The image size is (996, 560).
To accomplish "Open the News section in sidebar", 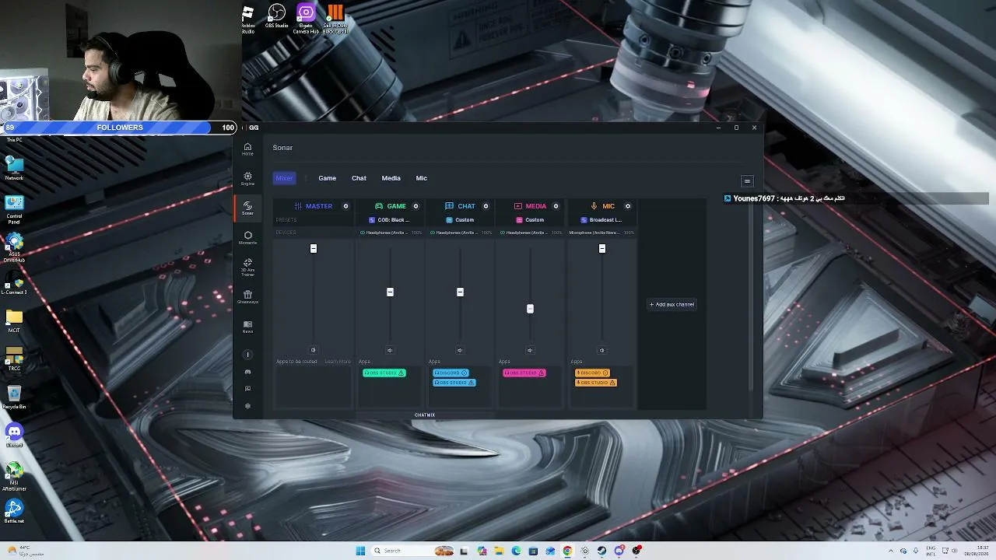I will point(247,327).
